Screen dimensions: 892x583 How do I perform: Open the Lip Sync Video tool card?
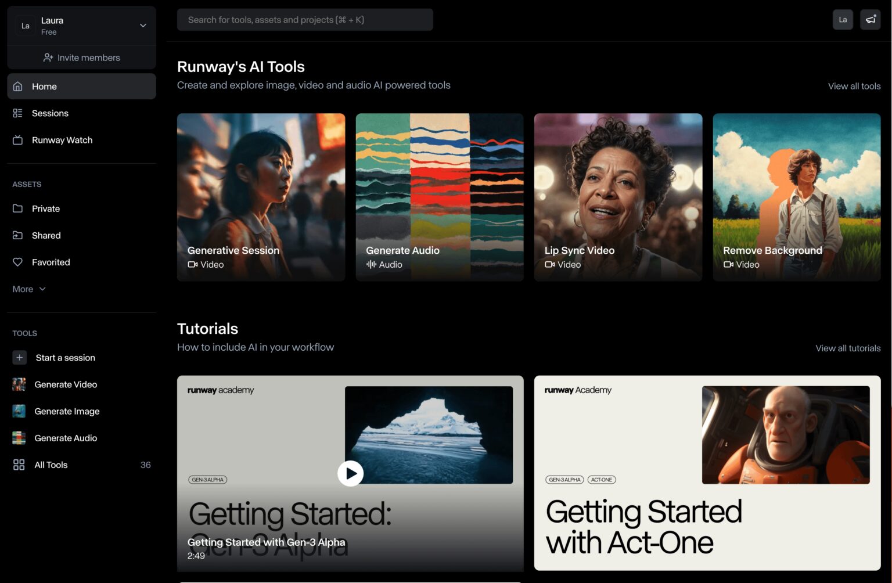[618, 197]
